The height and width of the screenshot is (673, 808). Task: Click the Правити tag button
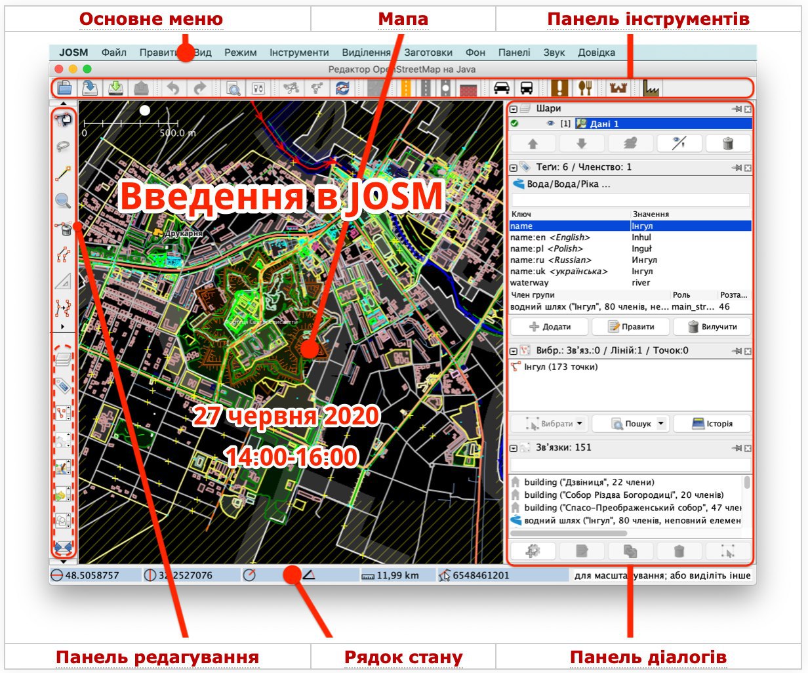pos(631,327)
